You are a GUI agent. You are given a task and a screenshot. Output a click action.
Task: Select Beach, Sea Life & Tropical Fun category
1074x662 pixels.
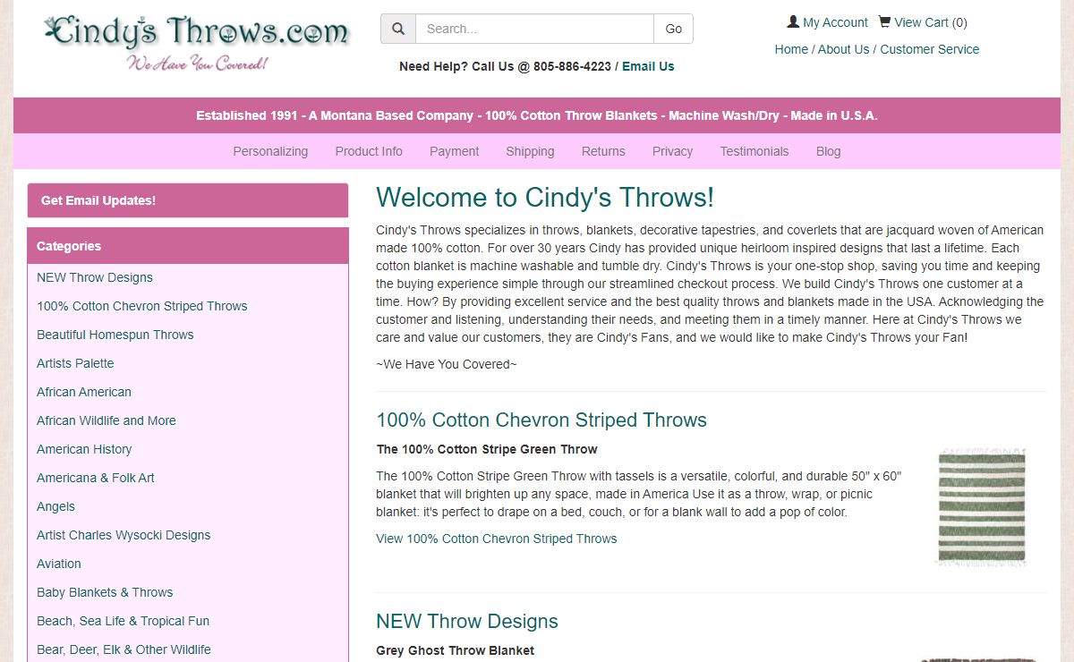(x=123, y=621)
